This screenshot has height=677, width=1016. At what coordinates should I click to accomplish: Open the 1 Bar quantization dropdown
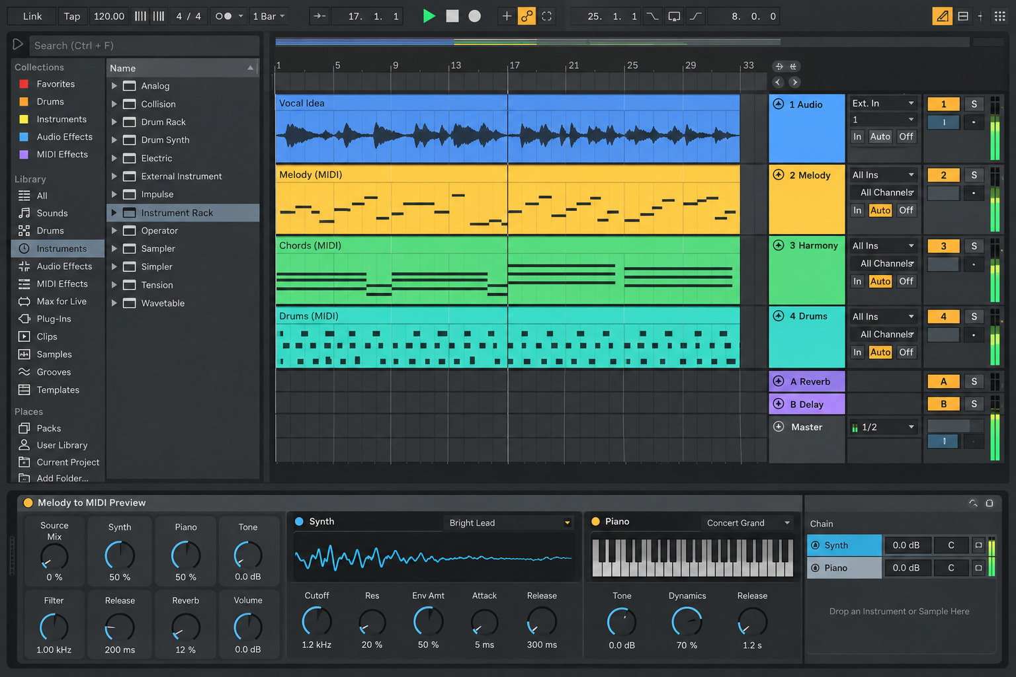269,16
